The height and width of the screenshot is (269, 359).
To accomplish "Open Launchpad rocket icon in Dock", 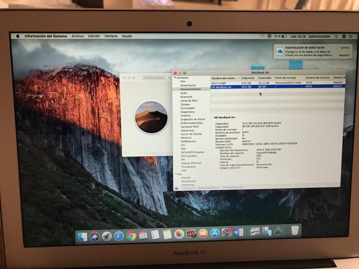I will tap(107, 236).
